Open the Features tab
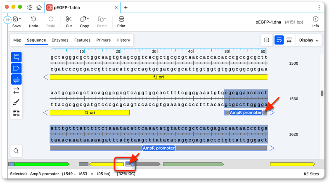 point(82,40)
